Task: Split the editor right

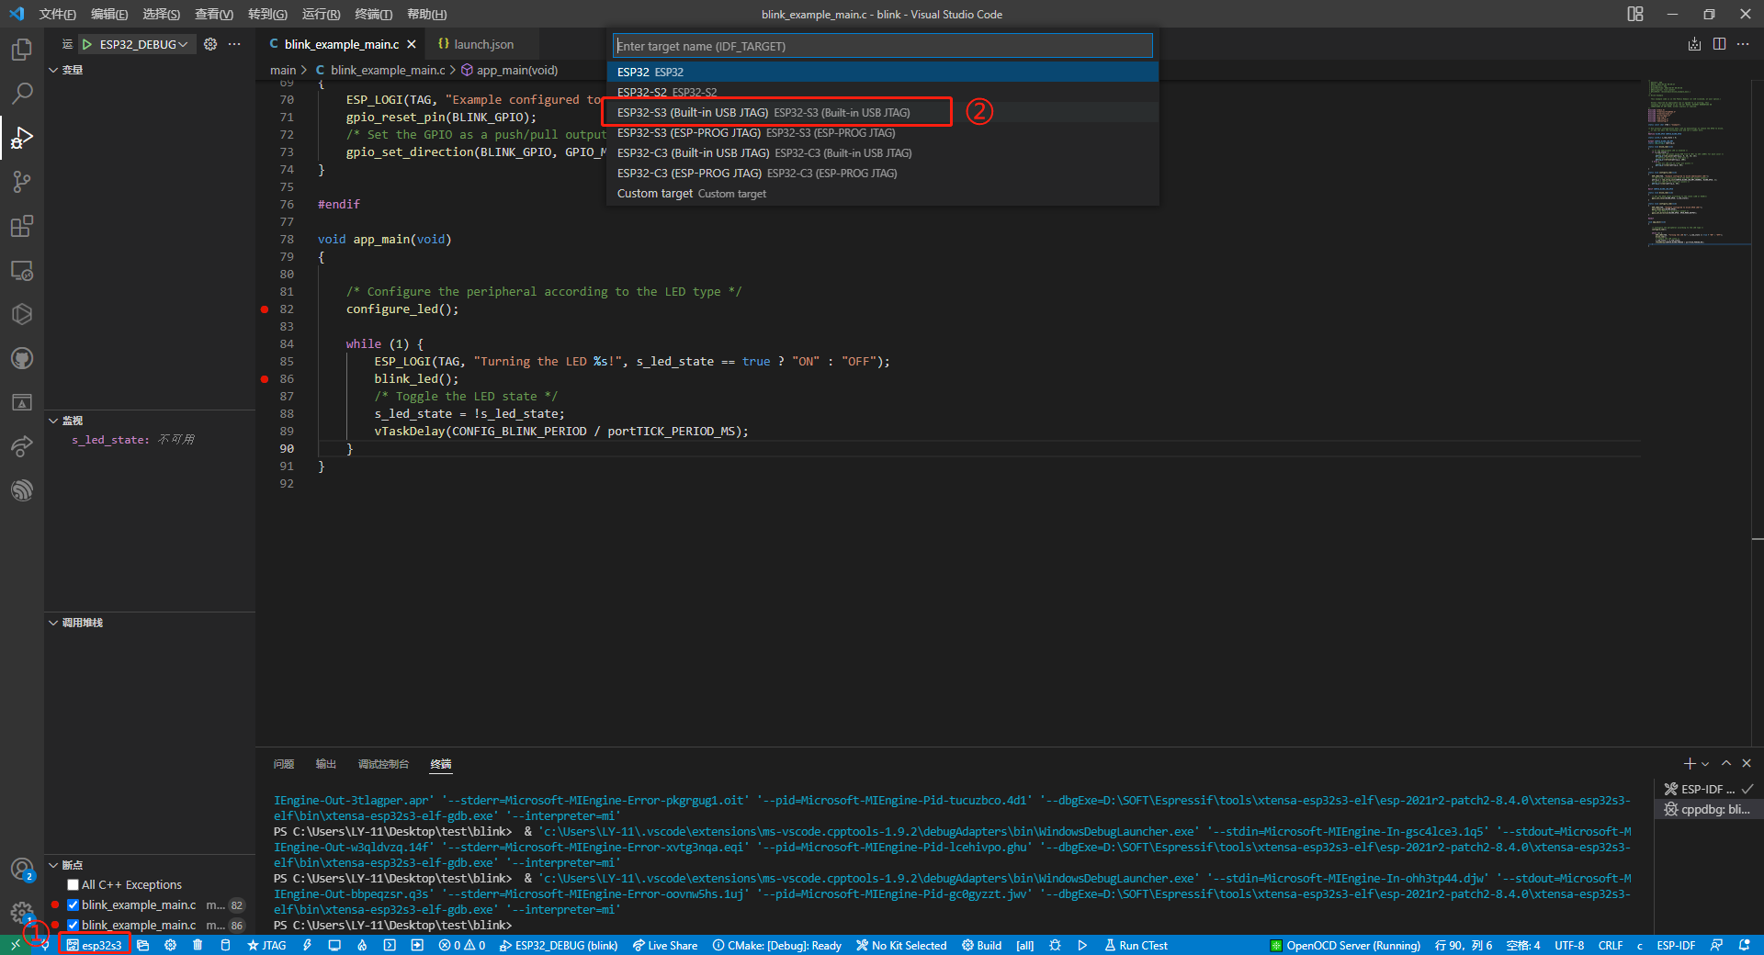Action: click(x=1719, y=44)
